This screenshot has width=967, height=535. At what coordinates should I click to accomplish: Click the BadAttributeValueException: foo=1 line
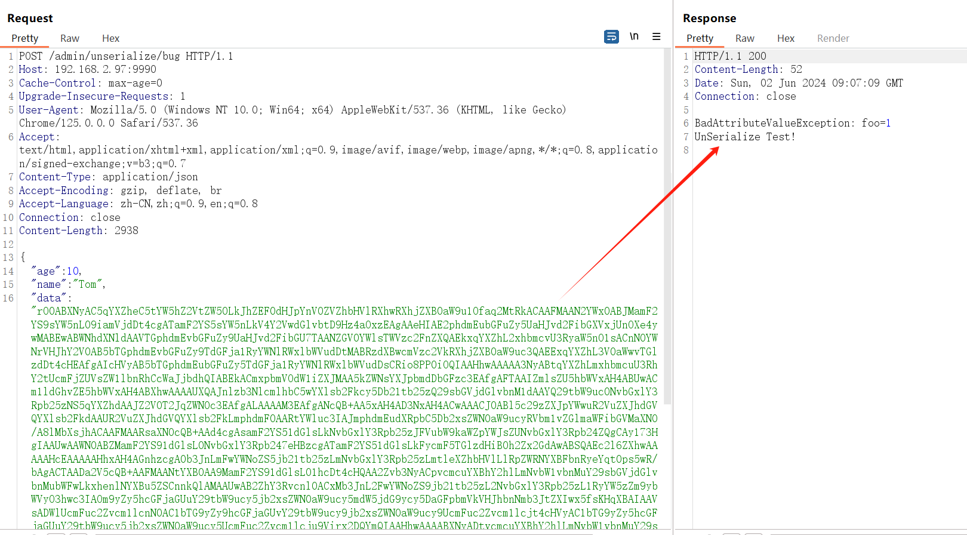793,123
